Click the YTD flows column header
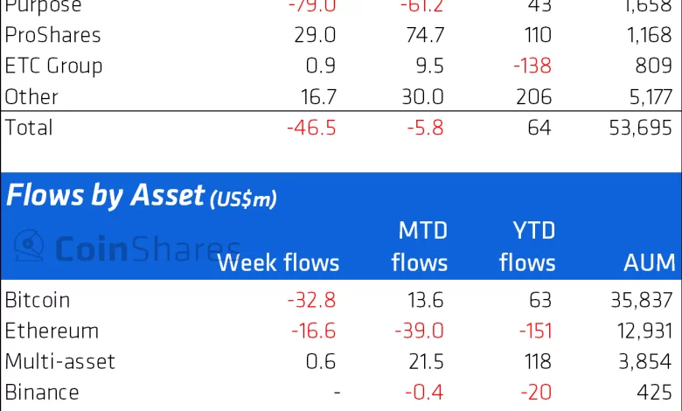This screenshot has width=682, height=411. (x=527, y=247)
